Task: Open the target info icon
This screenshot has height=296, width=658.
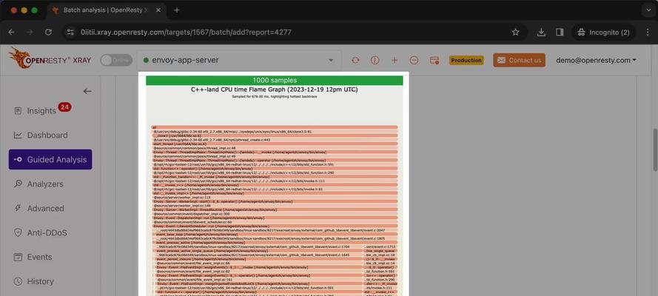Action: (375, 61)
